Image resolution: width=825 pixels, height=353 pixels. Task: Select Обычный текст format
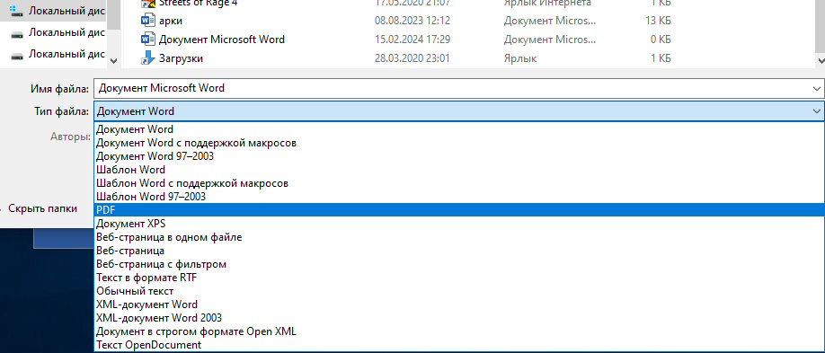459,291
